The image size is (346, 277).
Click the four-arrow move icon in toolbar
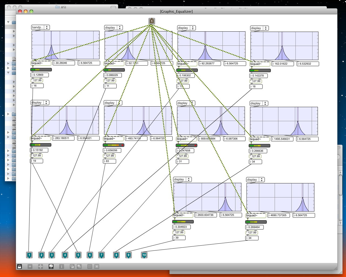click(x=40, y=266)
